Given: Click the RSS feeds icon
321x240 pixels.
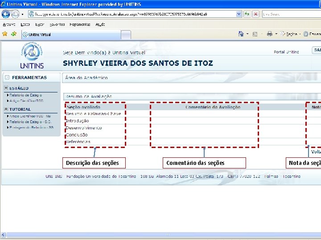Looking at the screenshot, I should (255, 34).
